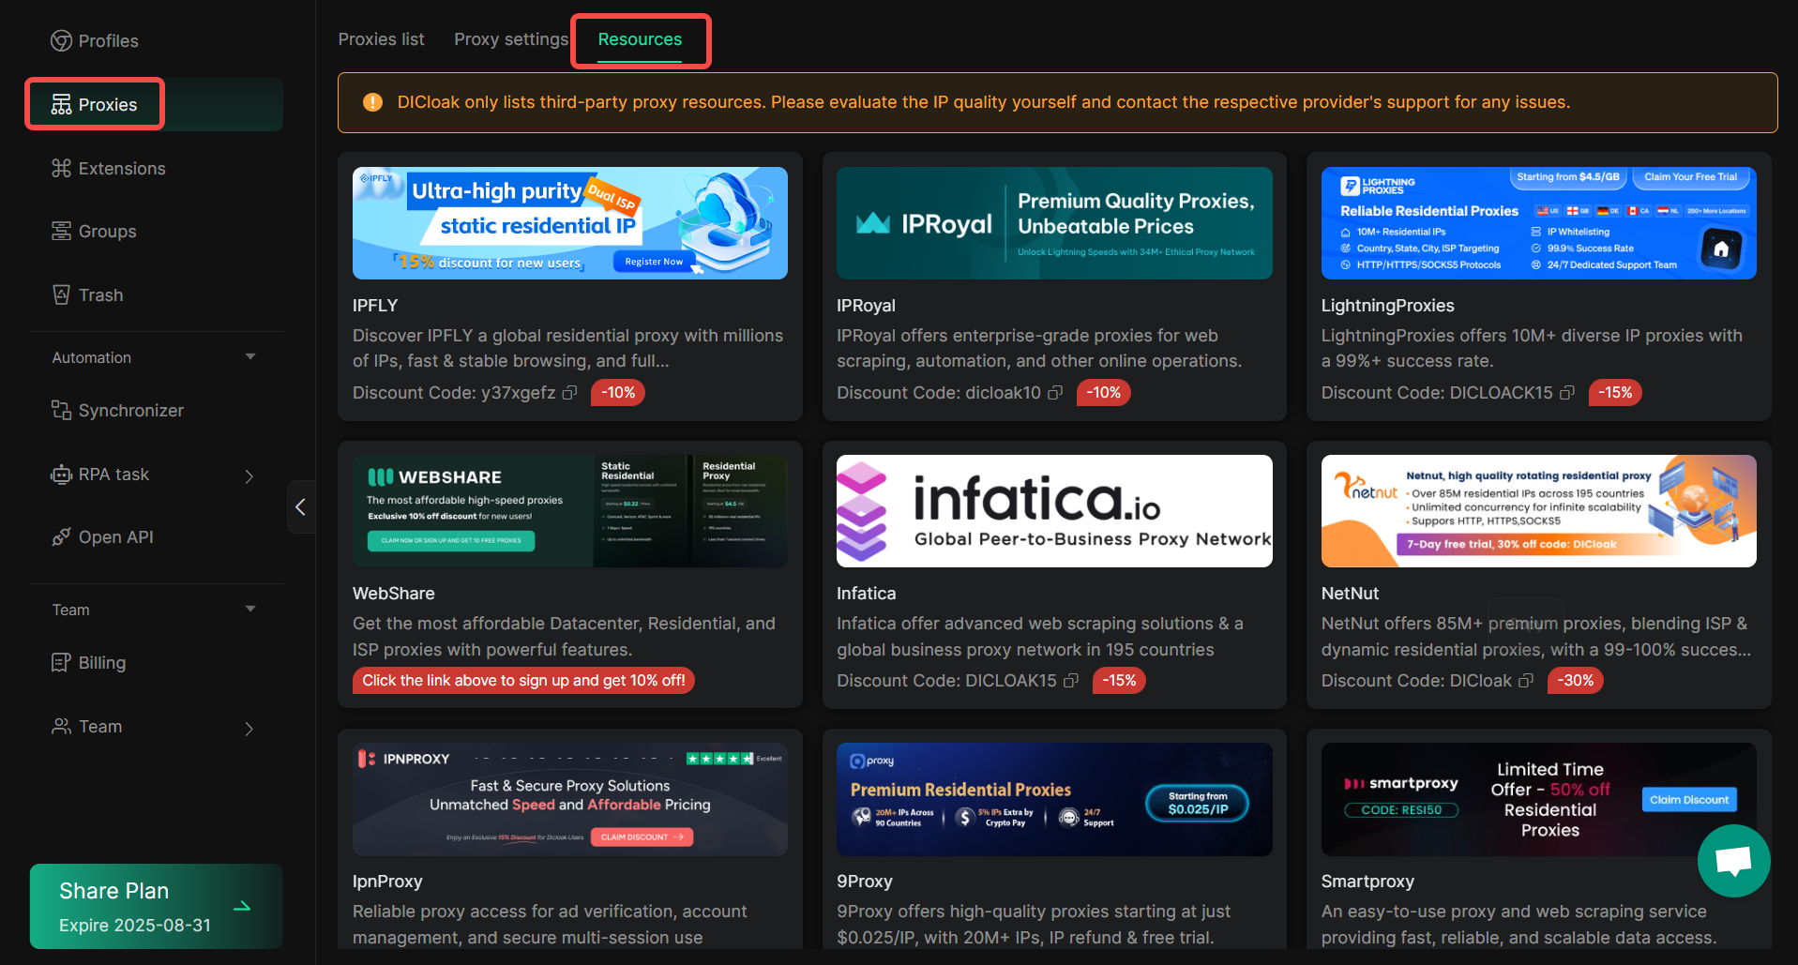Open Profiles in the sidebar

(x=94, y=41)
